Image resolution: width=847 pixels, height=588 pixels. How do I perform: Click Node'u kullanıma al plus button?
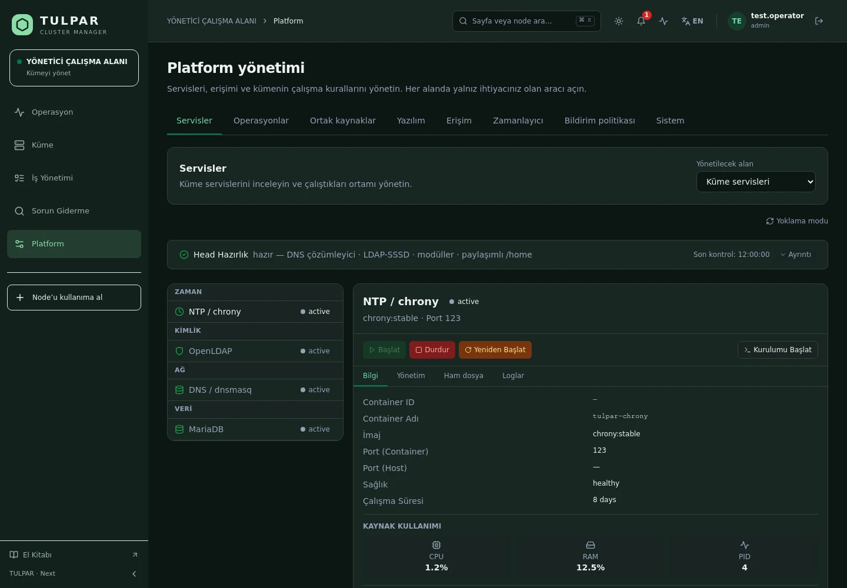(x=74, y=298)
